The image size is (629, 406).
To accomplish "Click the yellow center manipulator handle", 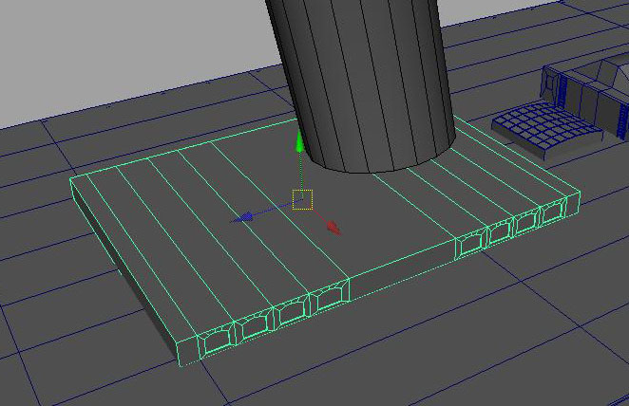I will [302, 200].
